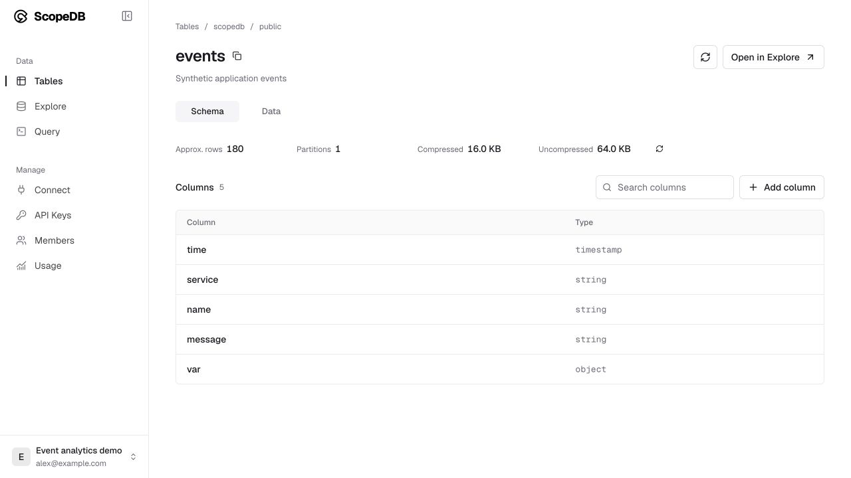Click the Usage chart icon
Image resolution: width=851 pixels, height=478 pixels.
21,266
